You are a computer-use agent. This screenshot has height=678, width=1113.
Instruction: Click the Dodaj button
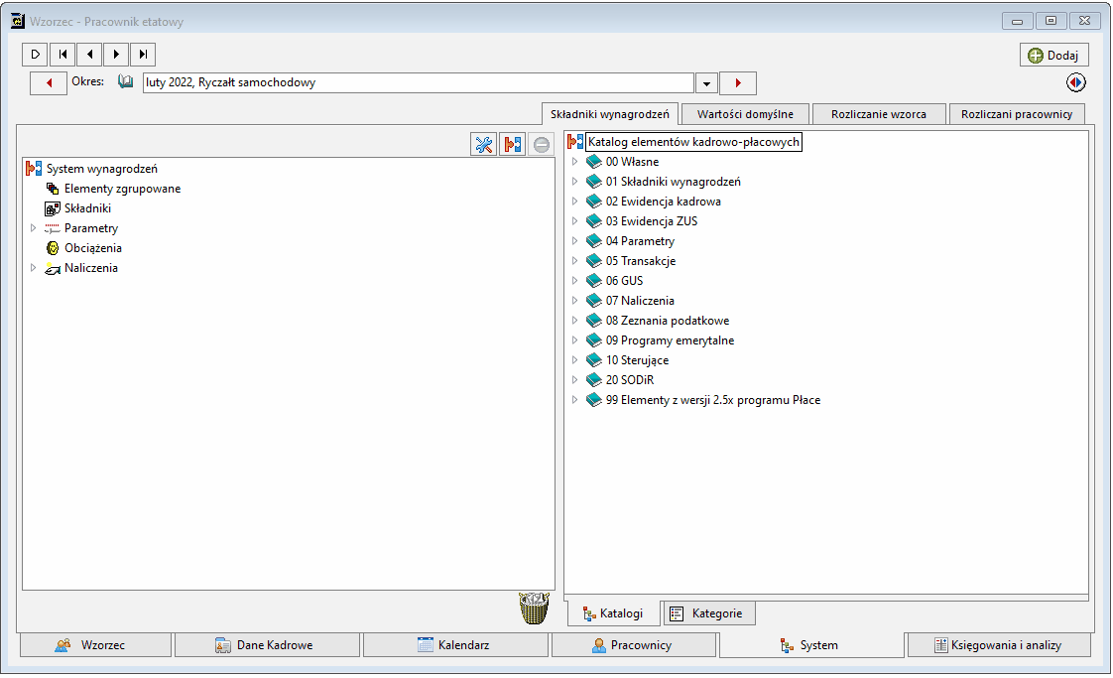(1054, 55)
